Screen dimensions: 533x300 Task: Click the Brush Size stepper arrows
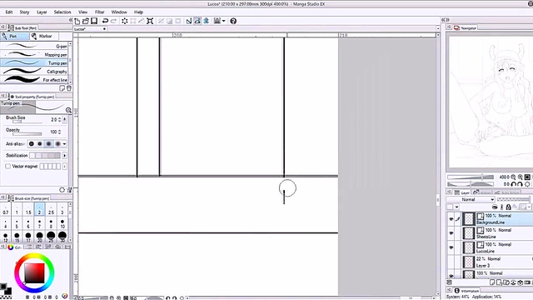click(x=59, y=120)
